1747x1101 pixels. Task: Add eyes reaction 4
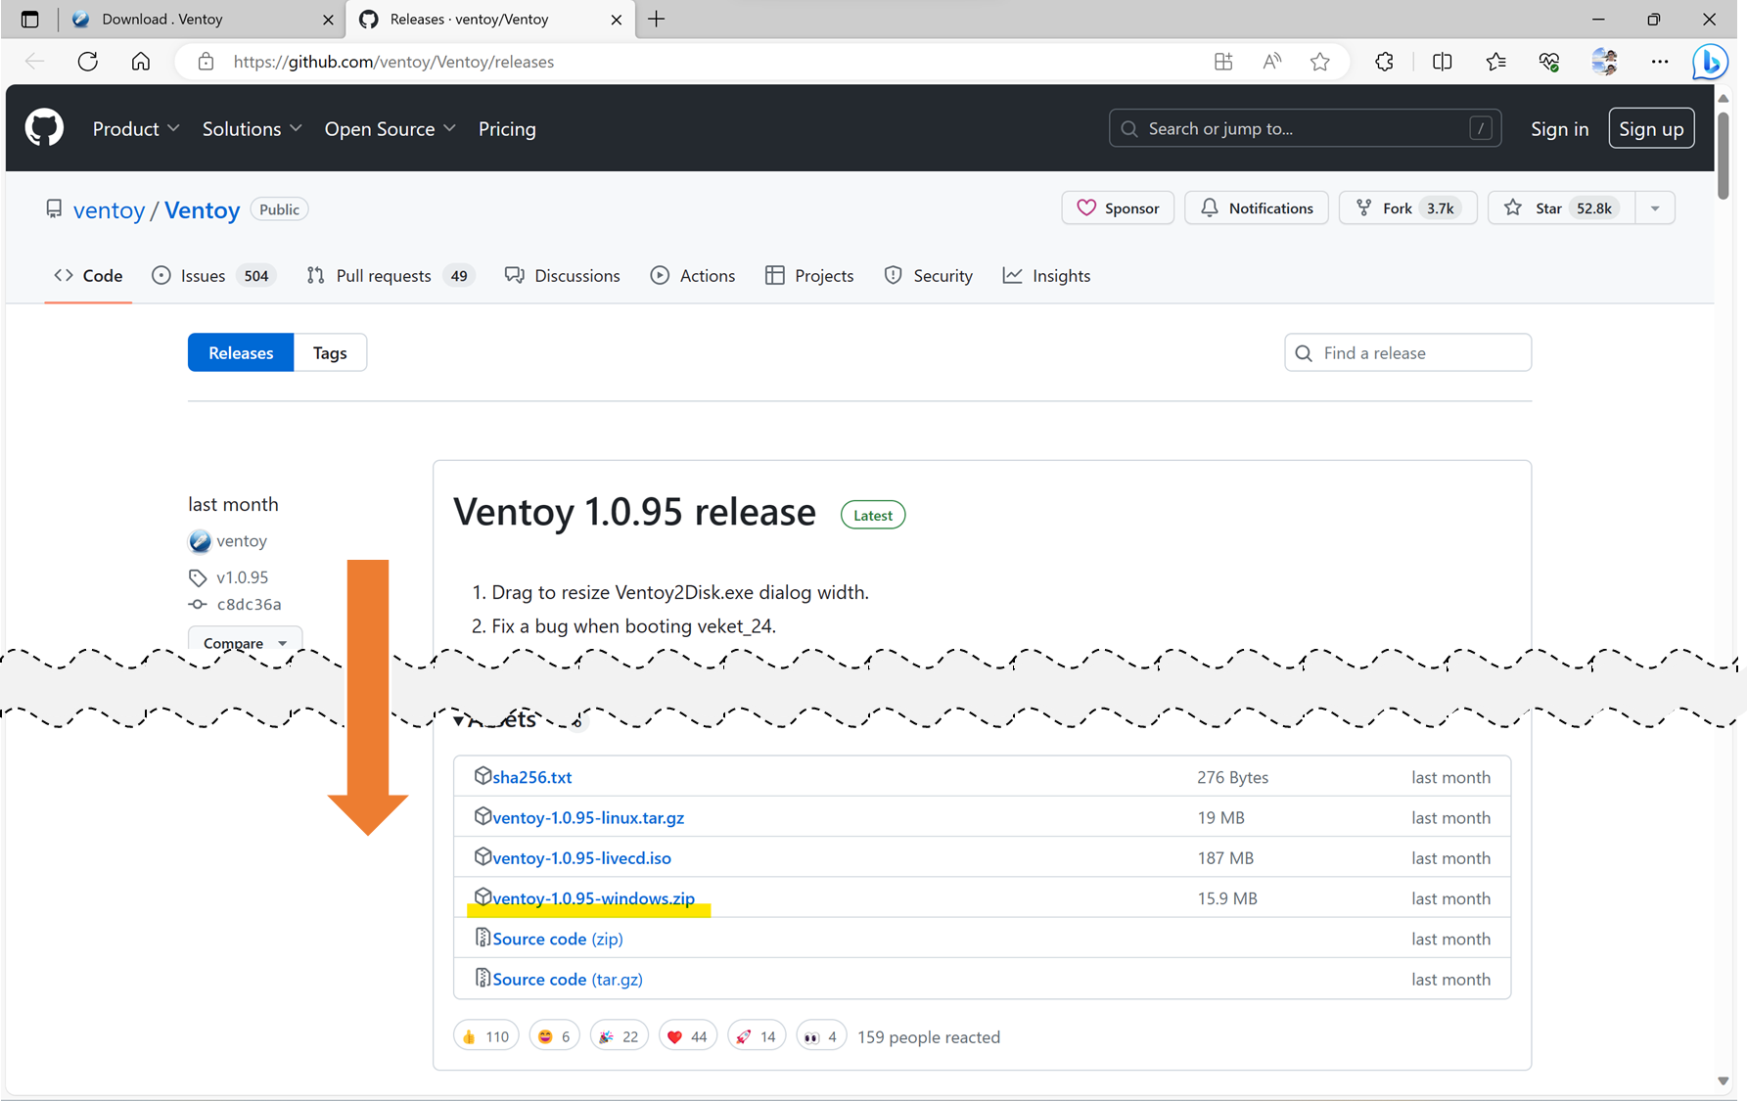(821, 1036)
